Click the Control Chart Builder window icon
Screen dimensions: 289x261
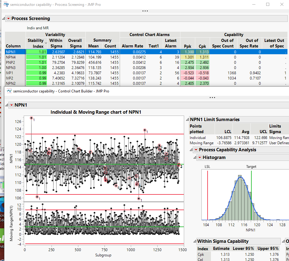click(9, 91)
